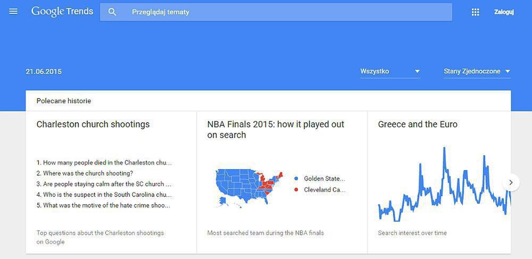Show next featured stories with arrow
Screen dimensions: 532x259
[x=511, y=182]
